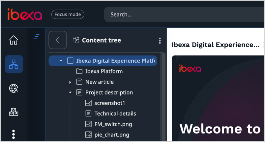Select Ibexa Platform folder in tree

click(104, 71)
